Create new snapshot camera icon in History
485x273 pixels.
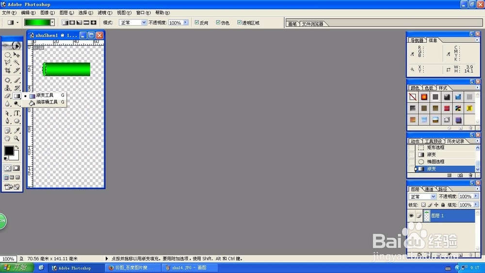coord(460,175)
